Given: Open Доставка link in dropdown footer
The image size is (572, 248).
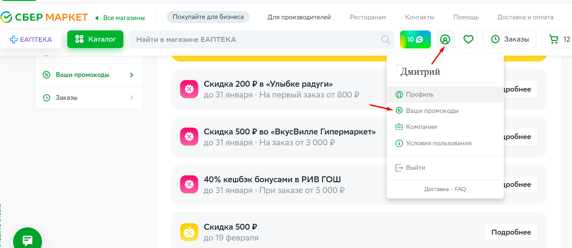Looking at the screenshot, I should point(436,189).
